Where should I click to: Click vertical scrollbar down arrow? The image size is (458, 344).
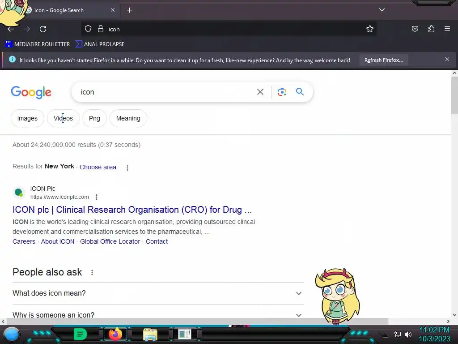click(454, 315)
